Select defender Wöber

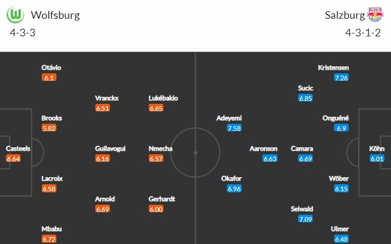pos(339,178)
